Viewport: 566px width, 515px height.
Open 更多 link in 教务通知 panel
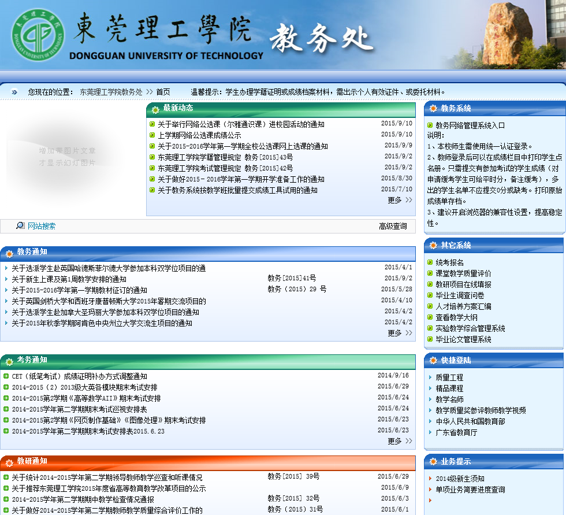click(400, 333)
